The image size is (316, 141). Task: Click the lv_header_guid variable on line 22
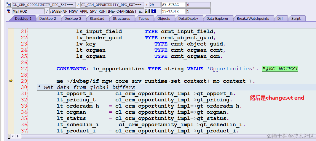pyautogui.click(x=99, y=38)
